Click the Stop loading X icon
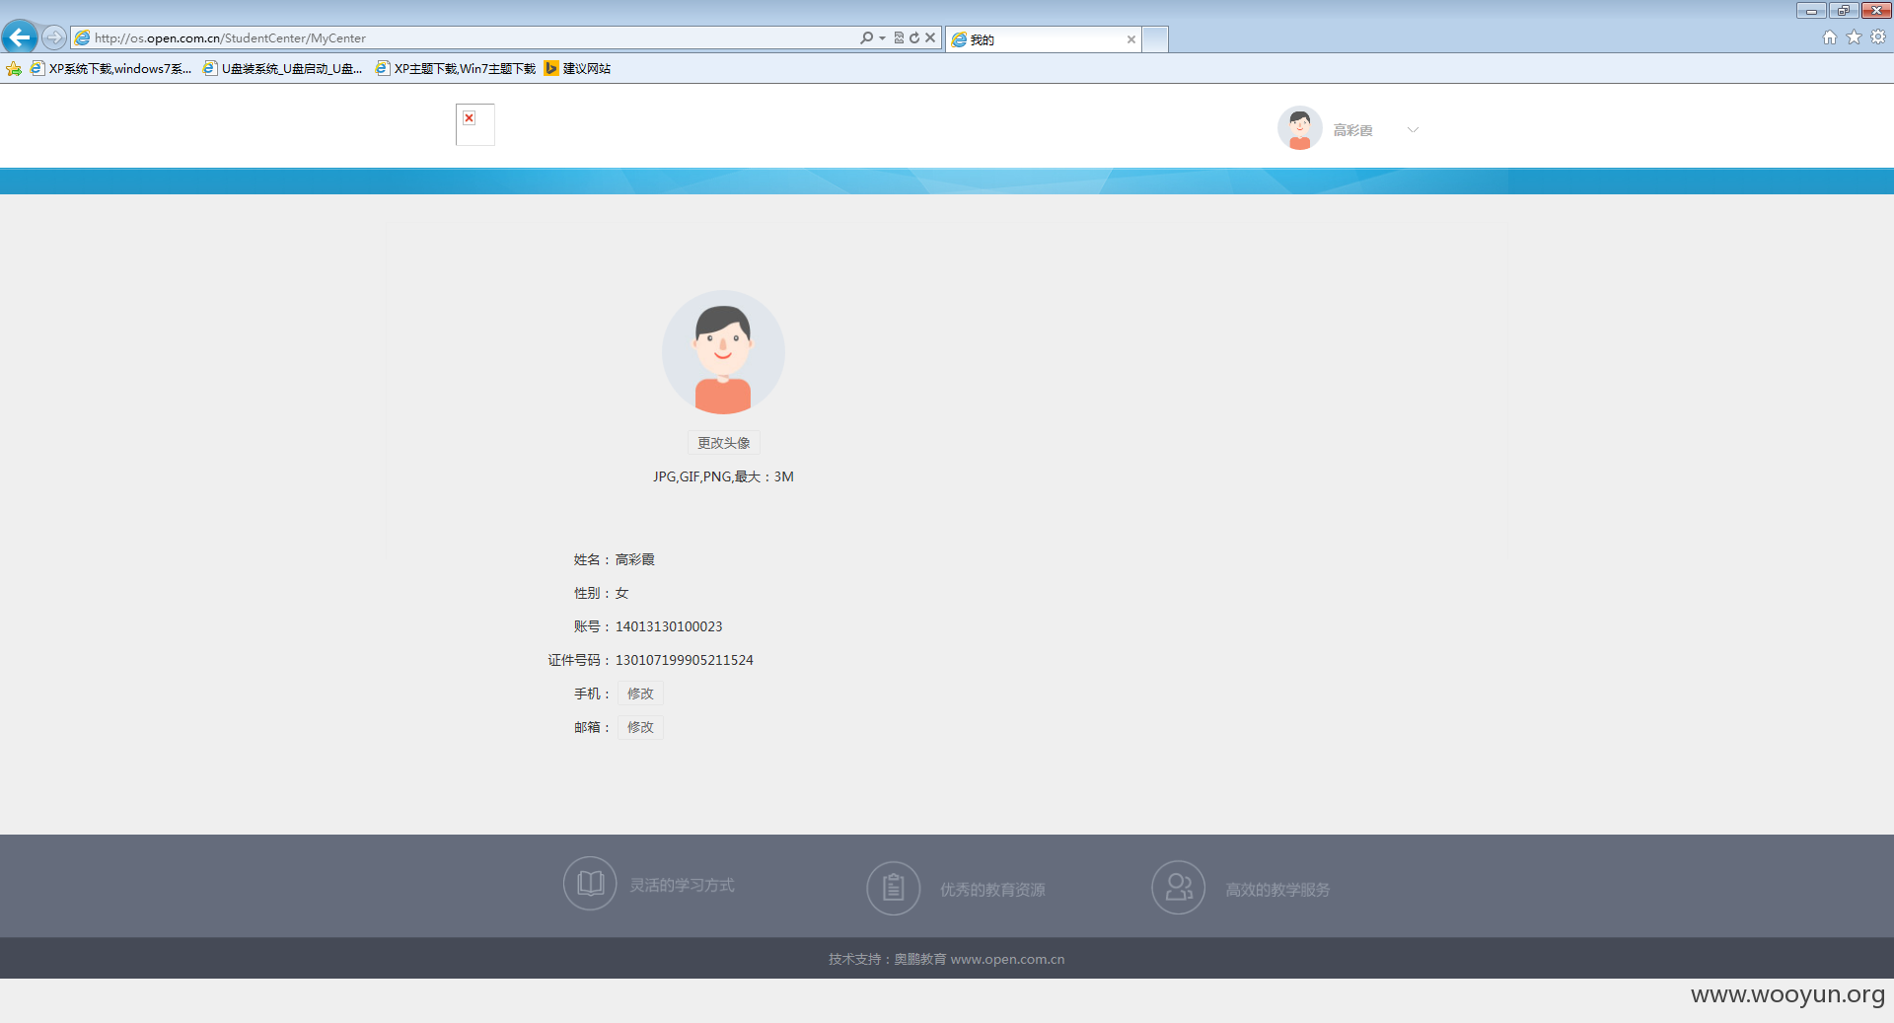Screen dimensions: 1894x1023 930,37
